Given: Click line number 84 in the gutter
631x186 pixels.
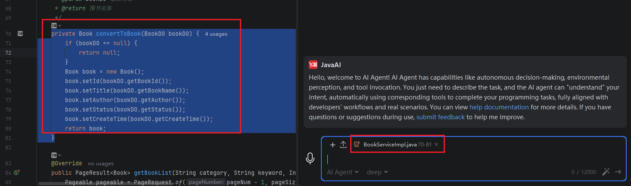Looking at the screenshot, I should [8, 173].
